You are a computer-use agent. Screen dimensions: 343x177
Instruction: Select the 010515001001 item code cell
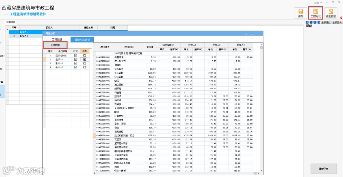coord(105,135)
